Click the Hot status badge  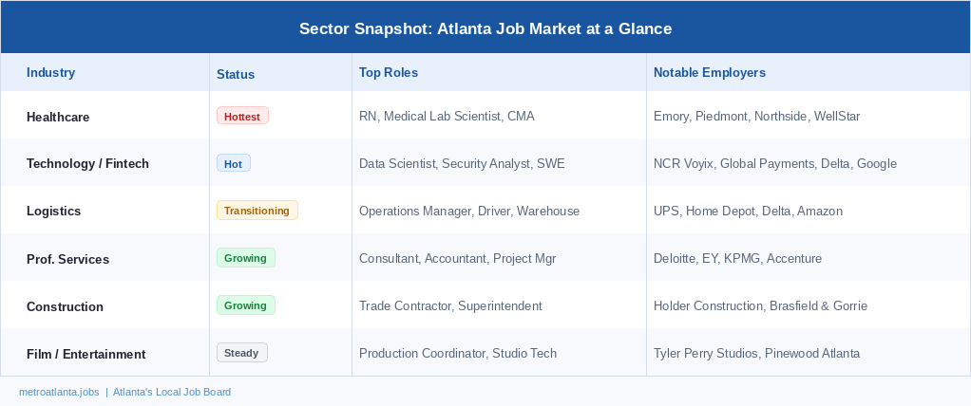tap(233, 163)
